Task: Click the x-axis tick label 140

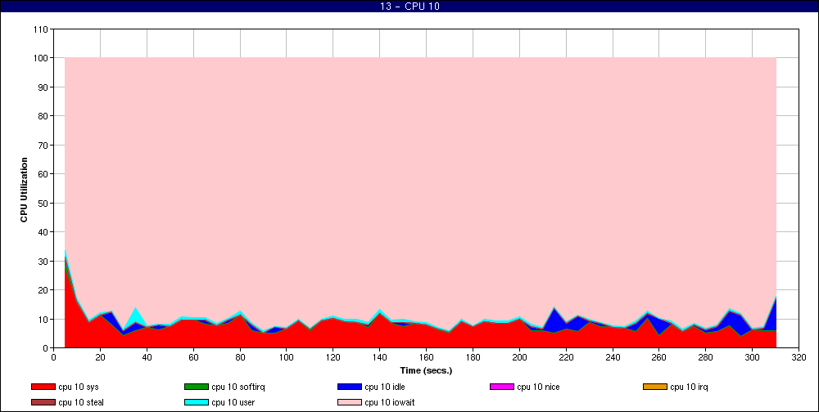Action: tap(380, 357)
